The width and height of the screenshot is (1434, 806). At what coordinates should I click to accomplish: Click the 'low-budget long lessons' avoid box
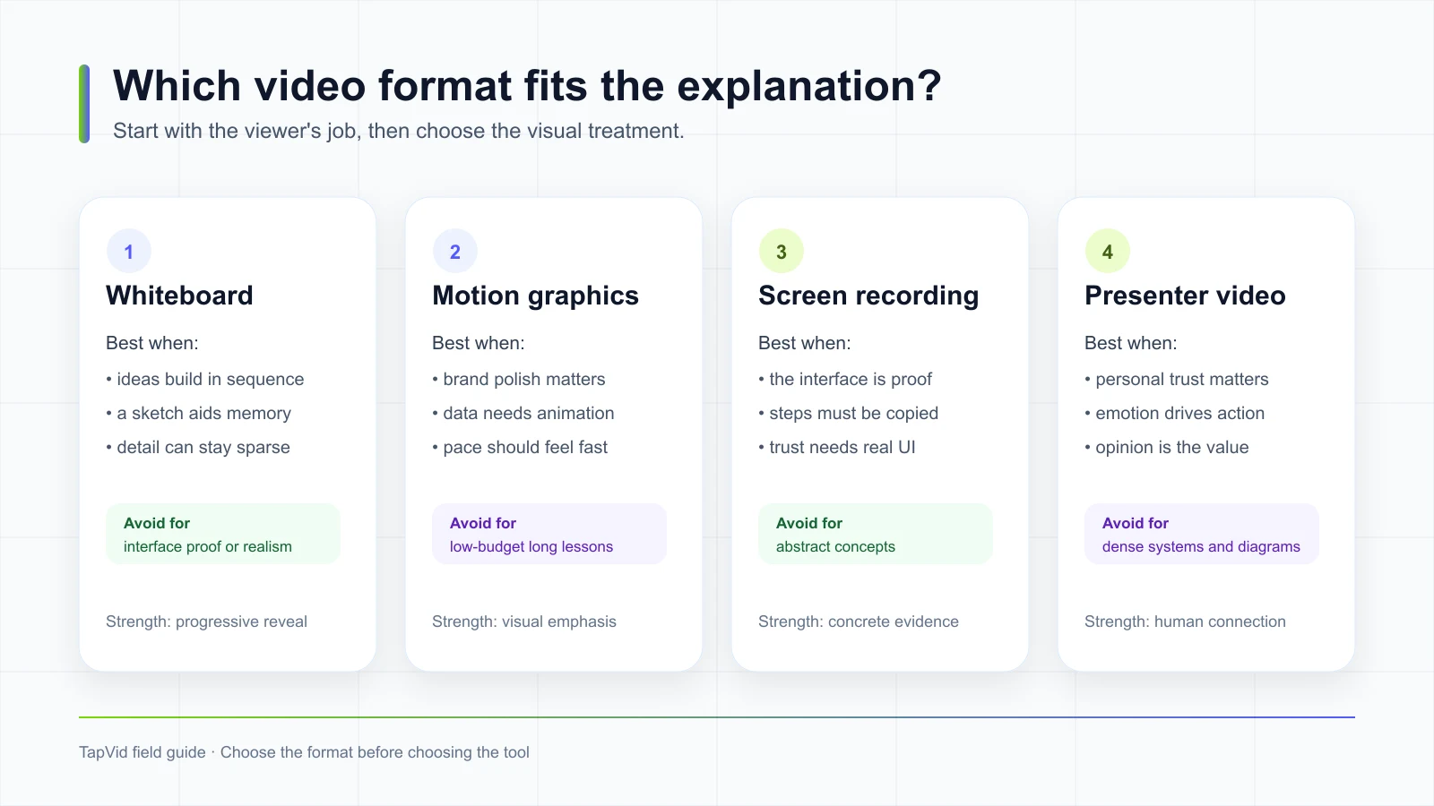pyautogui.click(x=549, y=534)
